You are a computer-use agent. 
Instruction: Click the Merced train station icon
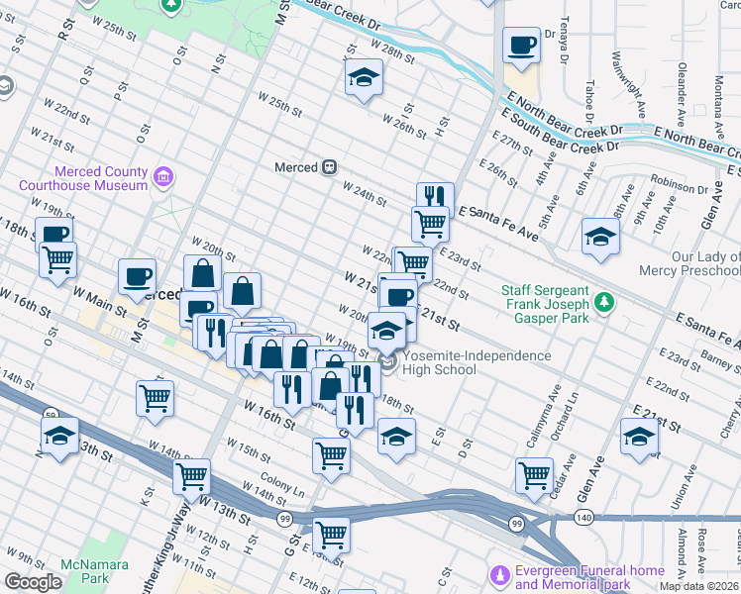coord(329,167)
